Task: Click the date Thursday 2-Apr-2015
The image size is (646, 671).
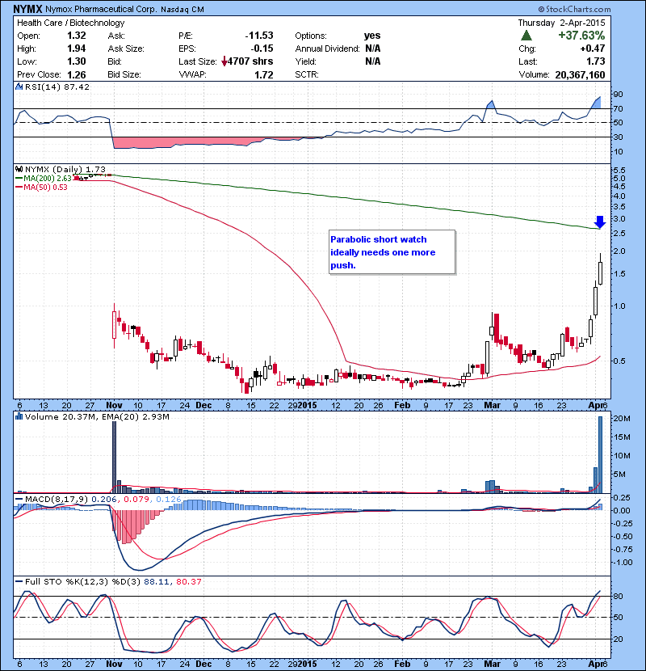Action: [x=561, y=23]
